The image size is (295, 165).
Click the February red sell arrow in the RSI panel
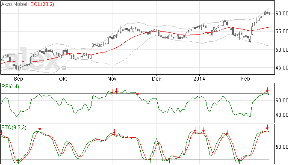[267, 90]
